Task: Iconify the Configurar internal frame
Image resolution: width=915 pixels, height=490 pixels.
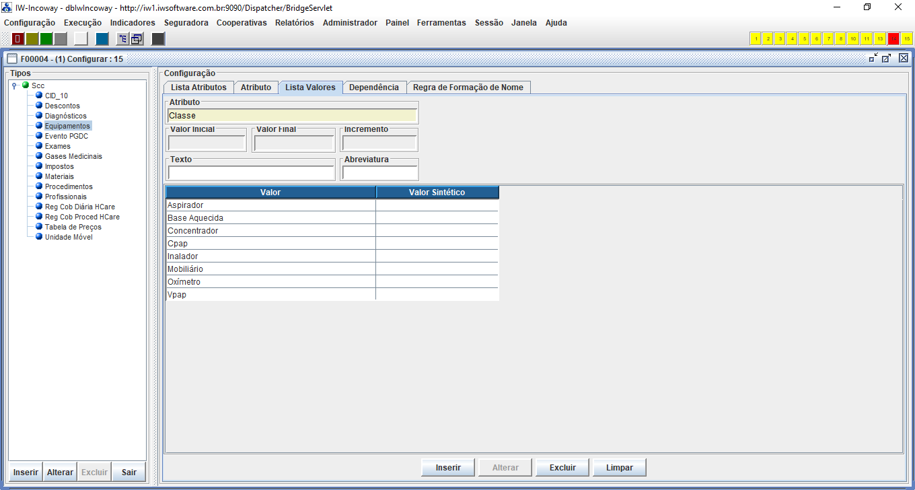Action: [873, 59]
